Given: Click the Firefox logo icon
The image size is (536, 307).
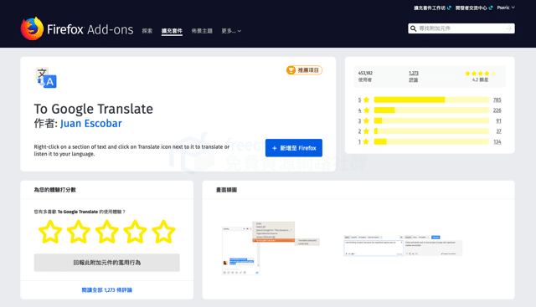Looking at the screenshot, I should tap(32, 28).
